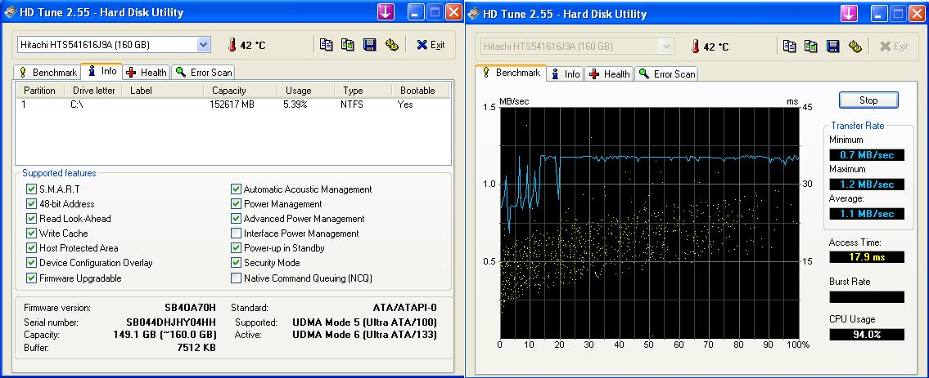Click HD Tune app icon in left title bar
This screenshot has width=929, height=378.
tap(10, 11)
